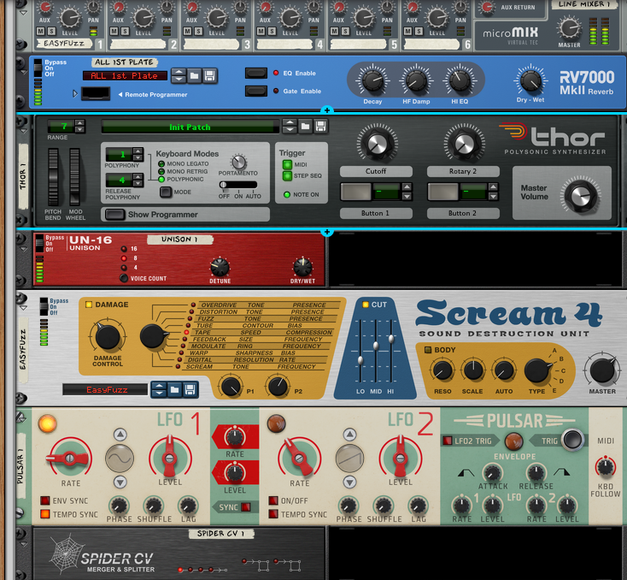Select Thor Mono Retrig keyboard mode
This screenshot has width=627, height=580.
click(x=161, y=171)
